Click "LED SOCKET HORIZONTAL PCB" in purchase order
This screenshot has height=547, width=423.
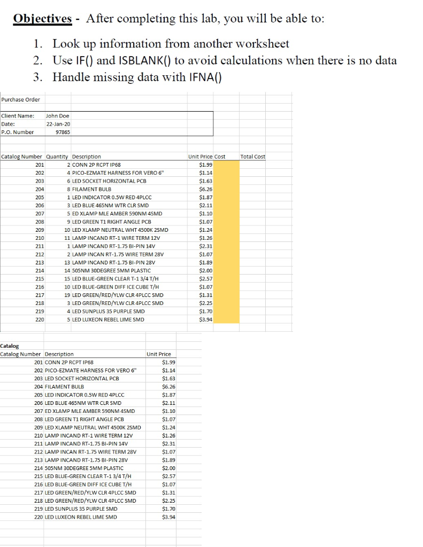109,181
